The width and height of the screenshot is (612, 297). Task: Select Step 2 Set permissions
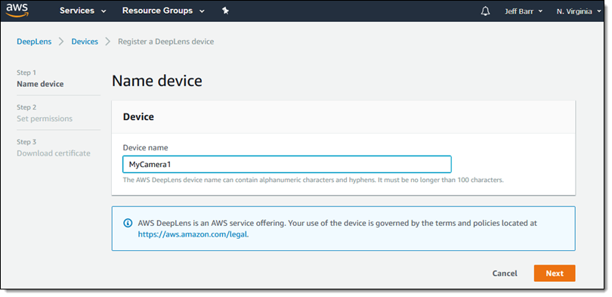point(45,113)
